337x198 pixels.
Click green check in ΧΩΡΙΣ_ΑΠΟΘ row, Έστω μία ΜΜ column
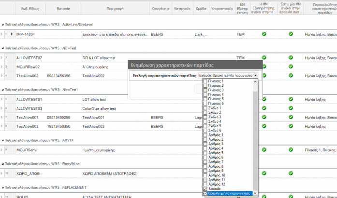pos(291,173)
